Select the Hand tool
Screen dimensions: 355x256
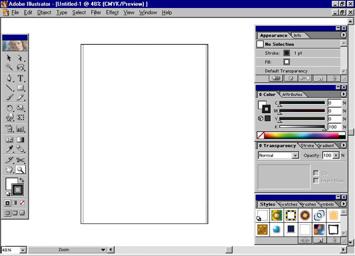pyautogui.click(x=9, y=169)
